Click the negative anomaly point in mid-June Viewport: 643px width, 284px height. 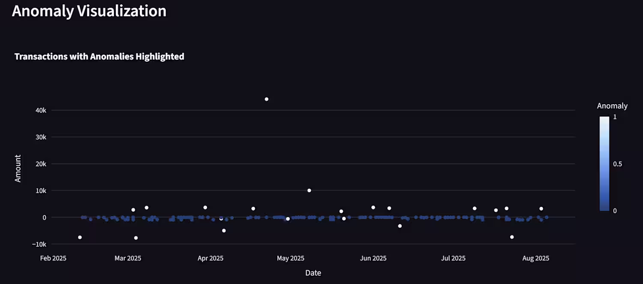(x=400, y=226)
